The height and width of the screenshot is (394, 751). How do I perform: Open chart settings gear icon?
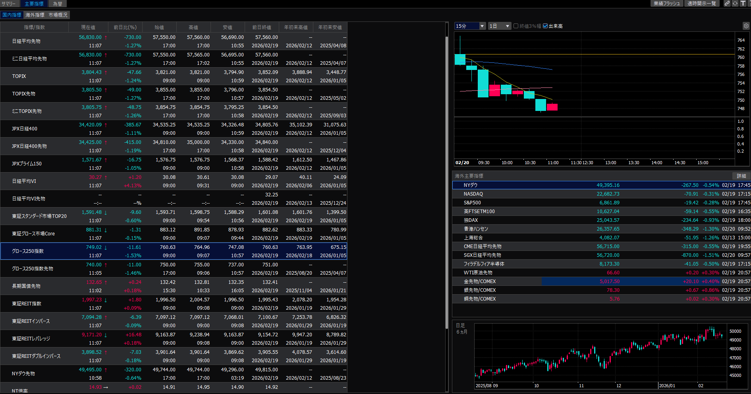coord(746,26)
